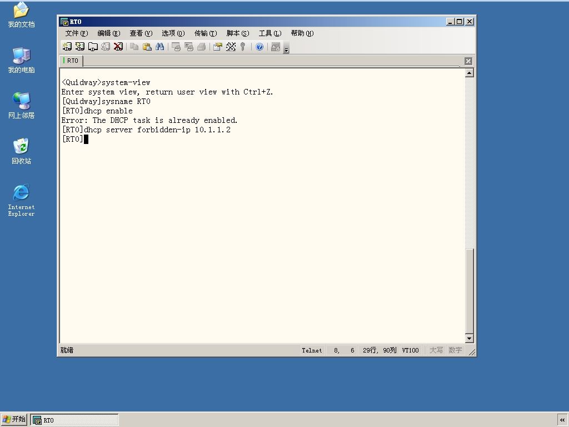Click the 开始 Start button
The width and height of the screenshot is (569, 427).
coord(14,419)
